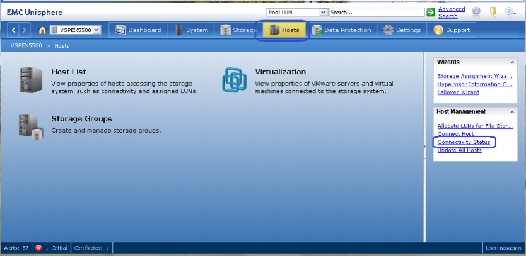Viewport: 526px width, 256px height.
Task: Launch the Storage Assignment Wizard link
Action: click(x=475, y=76)
